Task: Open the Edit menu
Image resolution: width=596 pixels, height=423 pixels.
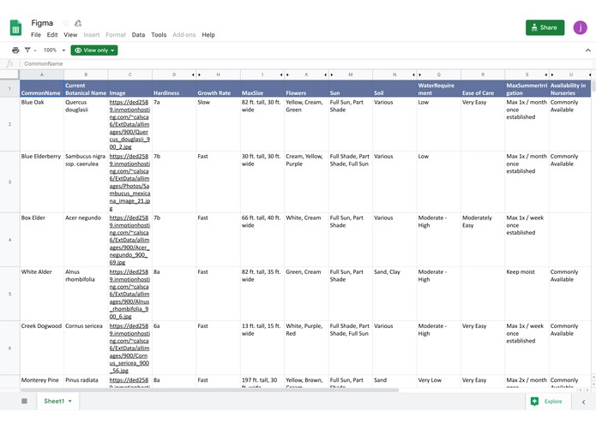Action: coord(52,35)
